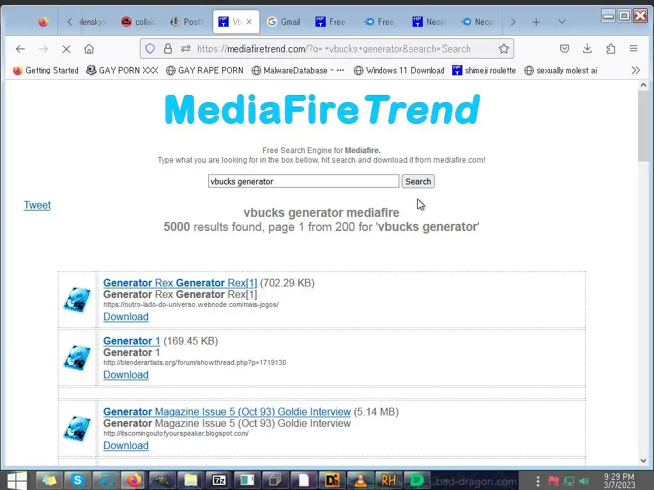Click the page scrollbar down arrow
Viewport: 654px width, 490px height.
[643, 461]
